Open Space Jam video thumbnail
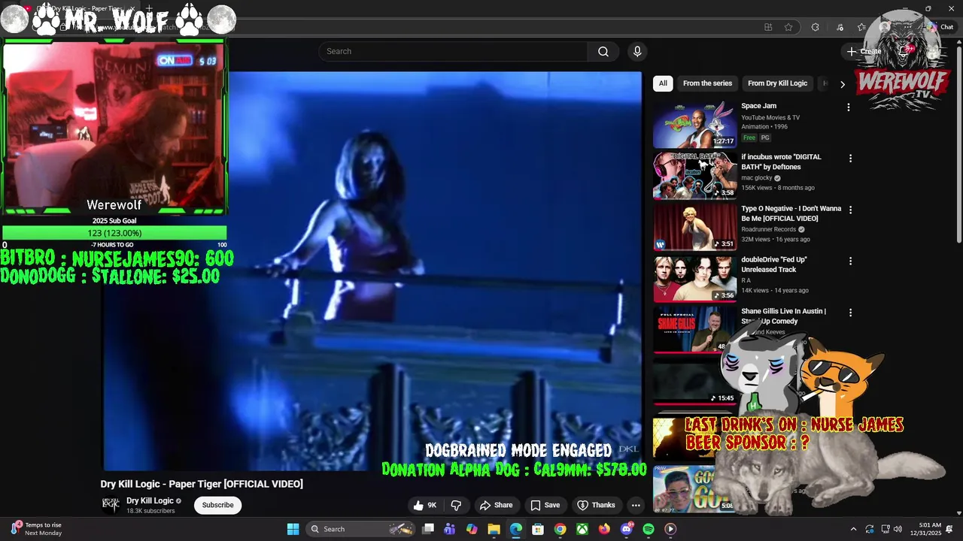Image resolution: width=963 pixels, height=541 pixels. pyautogui.click(x=695, y=125)
